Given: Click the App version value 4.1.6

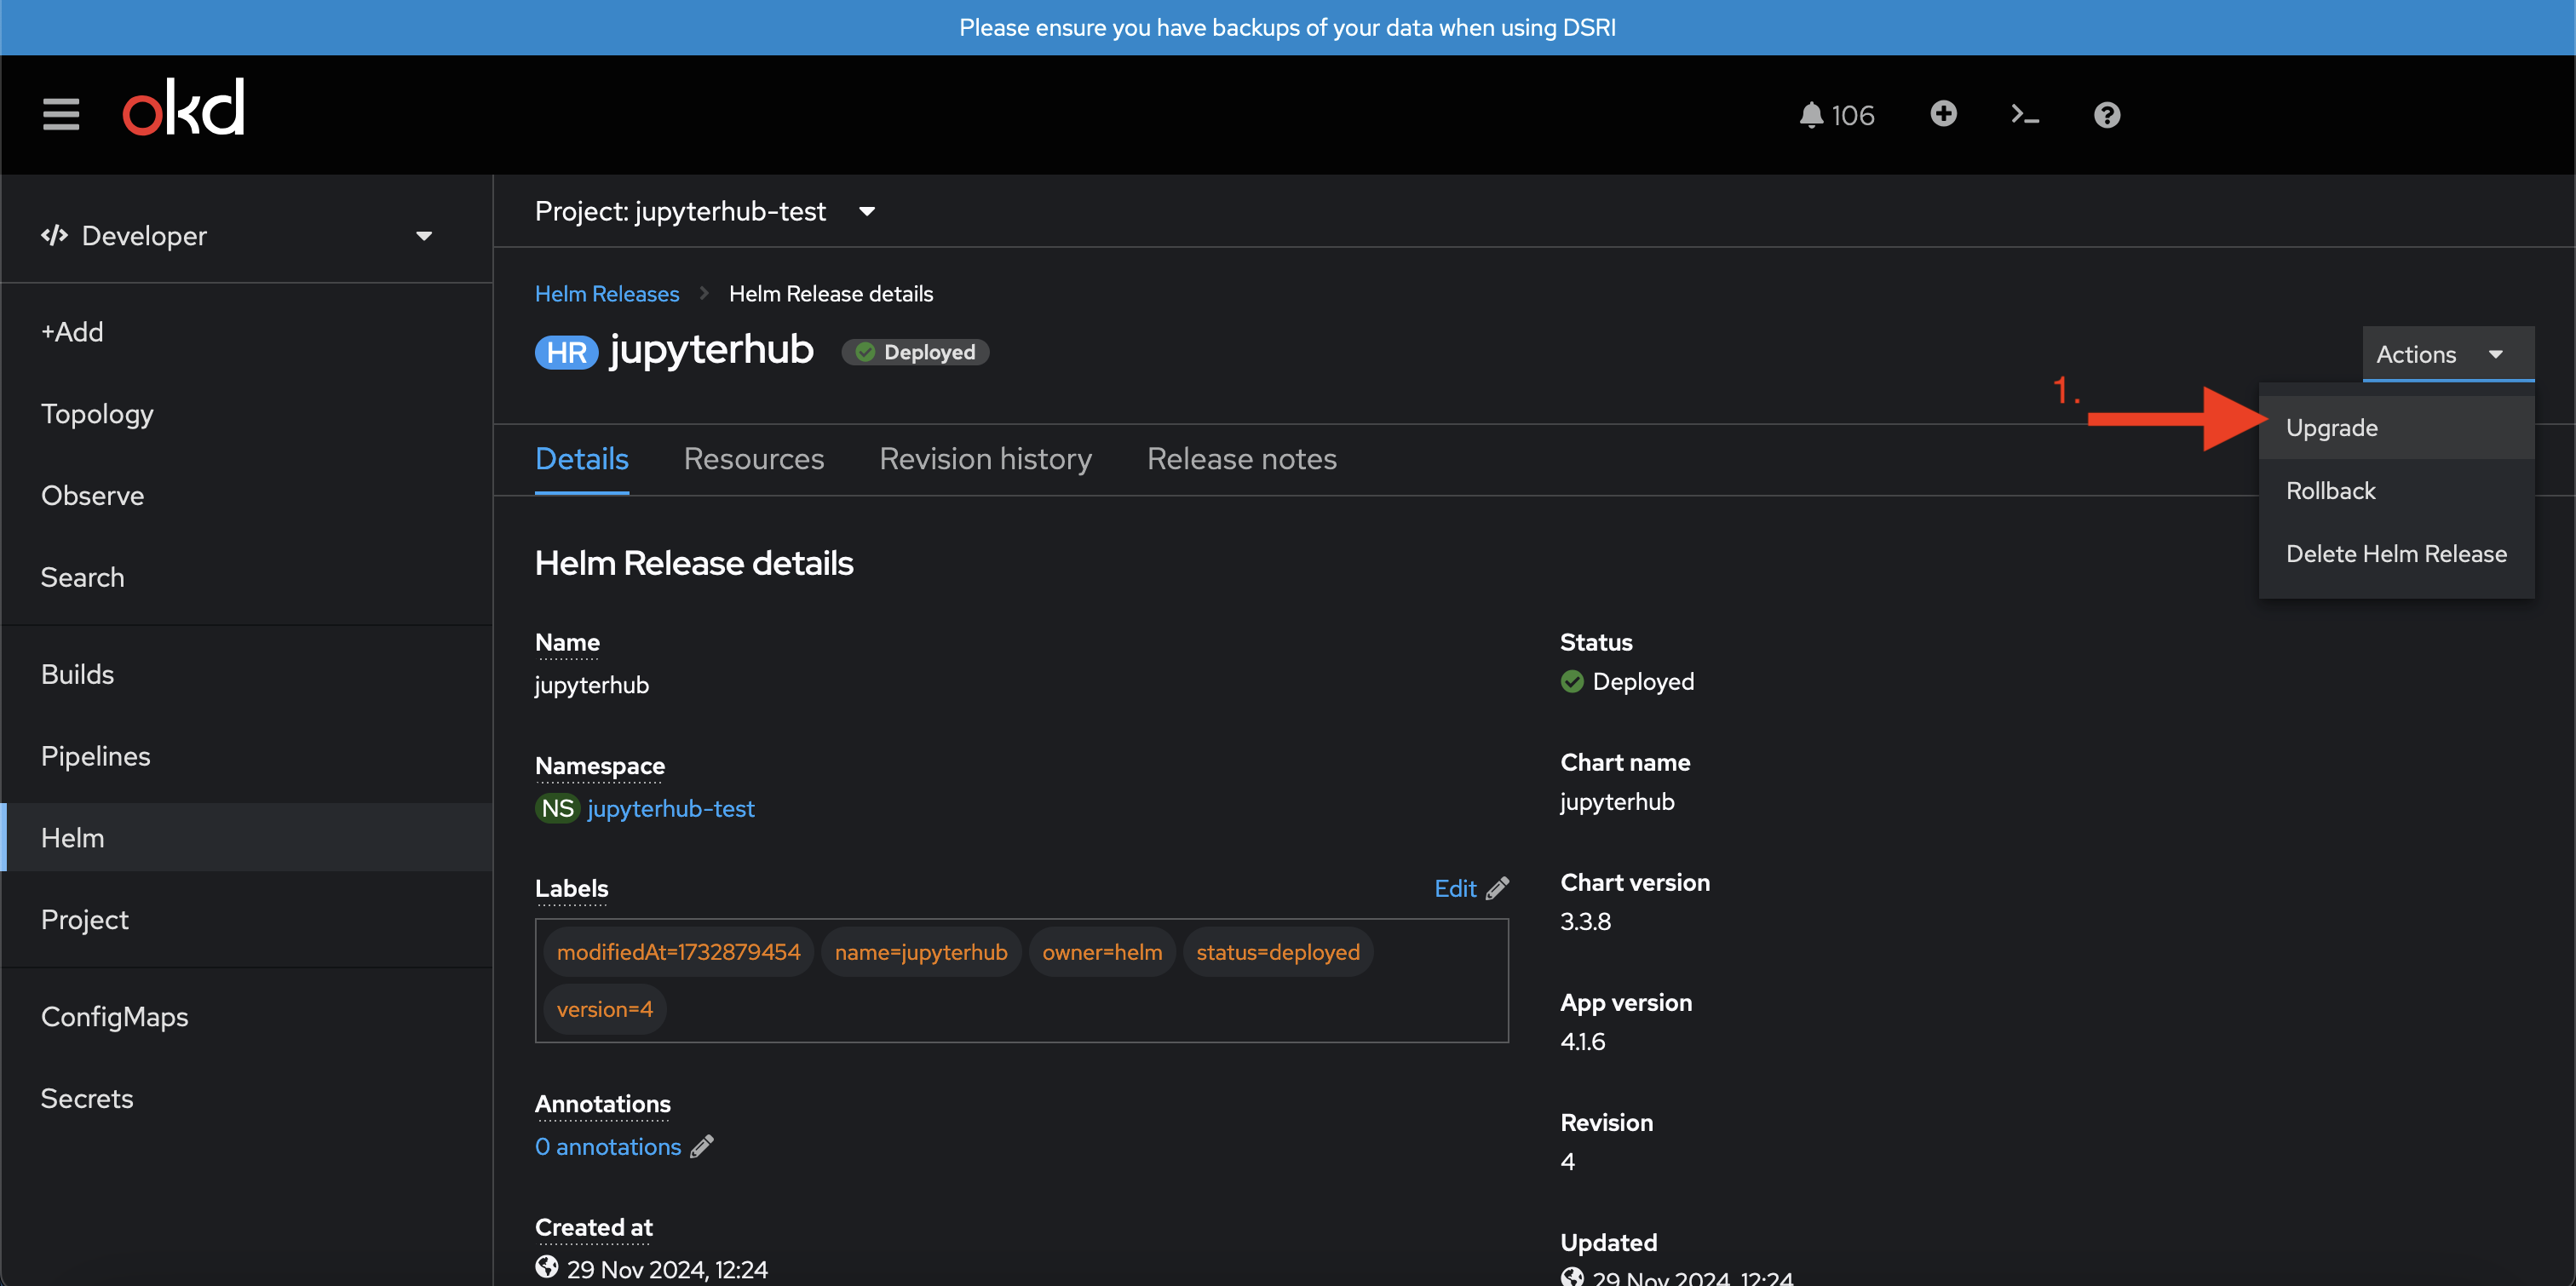Looking at the screenshot, I should click(x=1583, y=1042).
